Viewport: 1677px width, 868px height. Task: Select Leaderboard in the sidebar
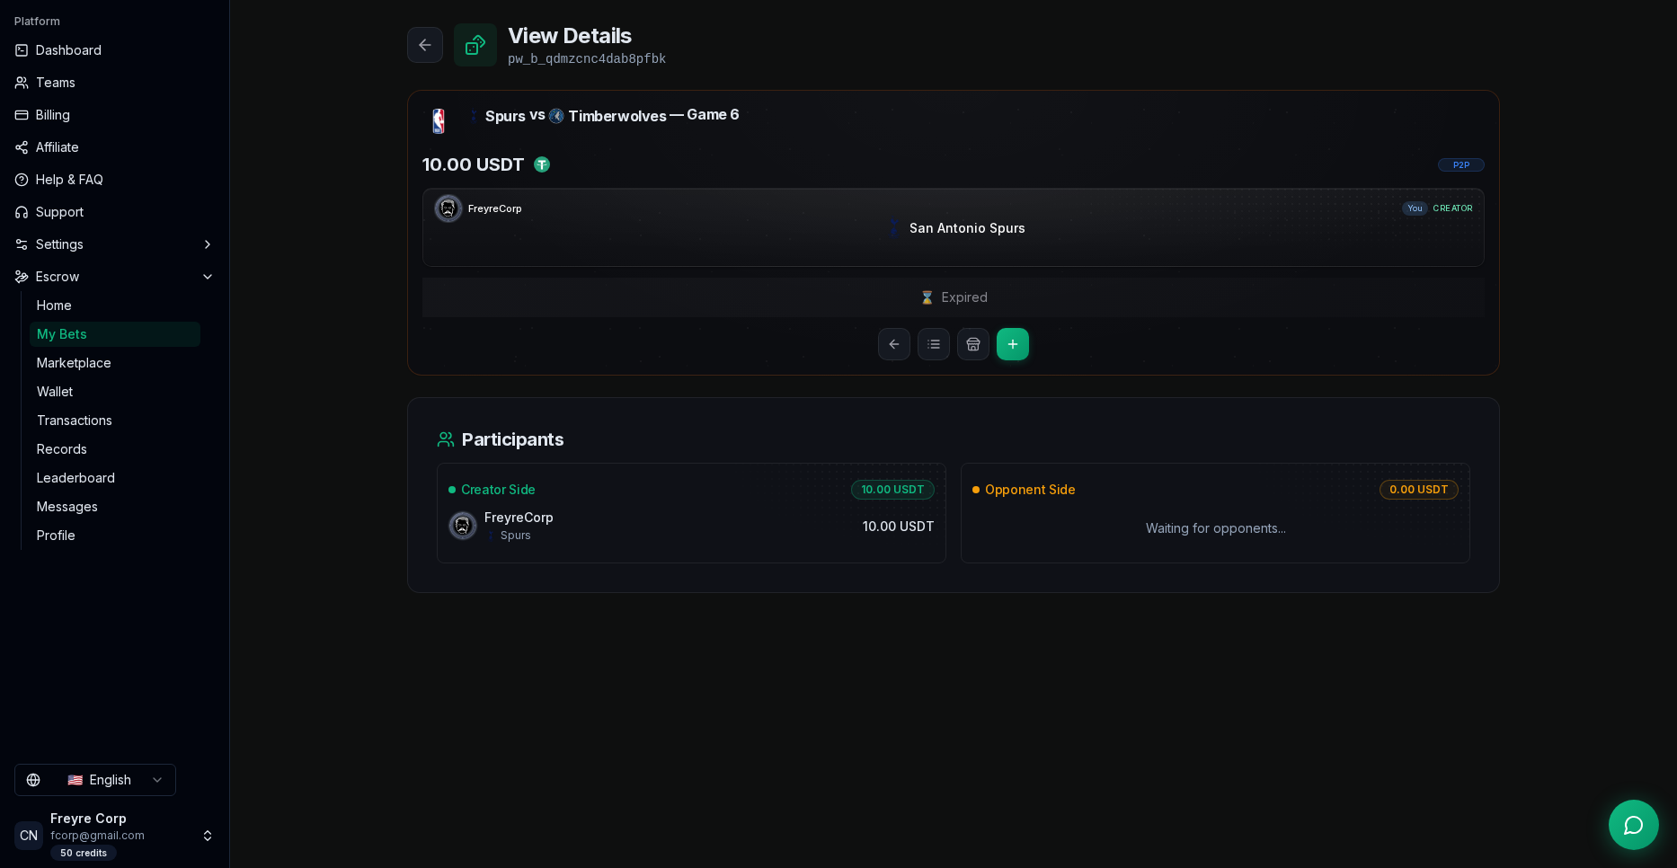tap(75, 478)
